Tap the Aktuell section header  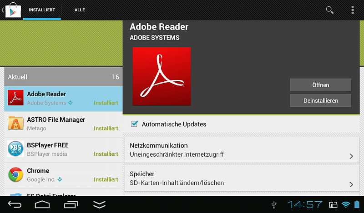[x=63, y=77]
